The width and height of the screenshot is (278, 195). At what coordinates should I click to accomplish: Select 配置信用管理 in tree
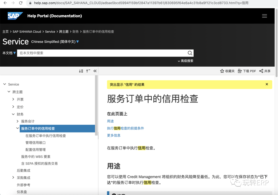pos(36,150)
